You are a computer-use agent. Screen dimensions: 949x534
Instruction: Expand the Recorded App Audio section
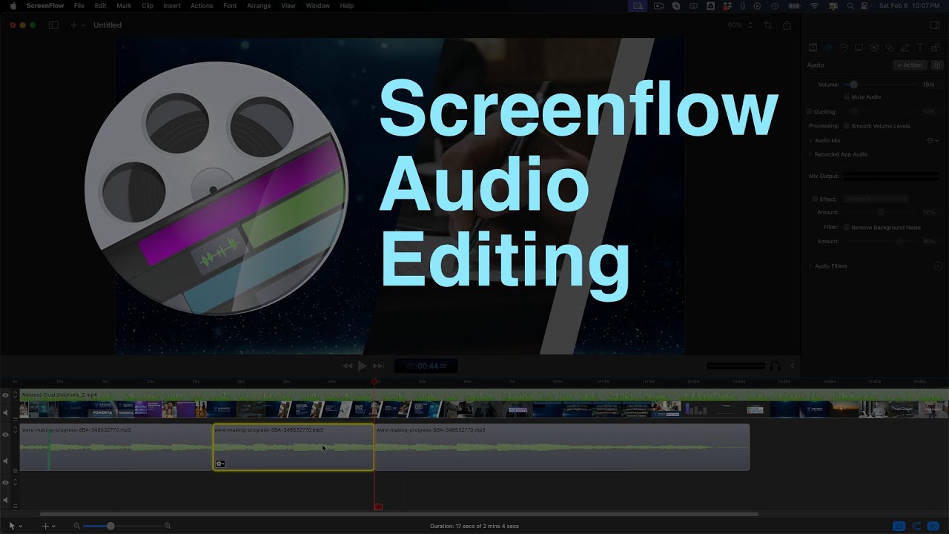pyautogui.click(x=810, y=154)
